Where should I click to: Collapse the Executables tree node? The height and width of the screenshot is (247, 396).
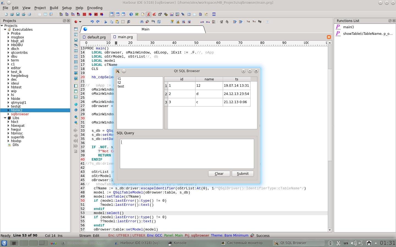tap(5, 29)
